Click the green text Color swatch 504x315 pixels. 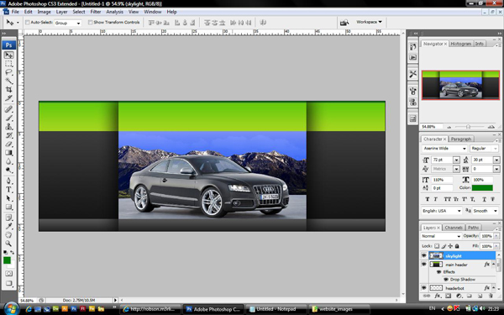pyautogui.click(x=482, y=187)
